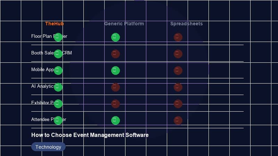The width and height of the screenshot is (278, 156).
Task: Open How to Choose Event Management Software article
Action: (x=90, y=135)
